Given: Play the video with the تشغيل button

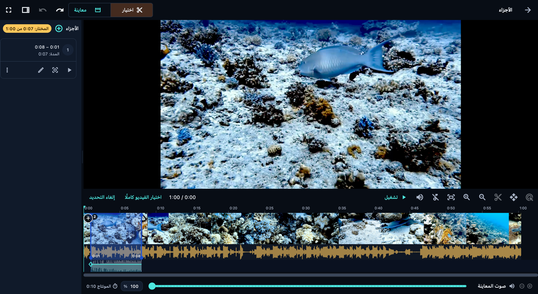Looking at the screenshot, I should (x=395, y=197).
